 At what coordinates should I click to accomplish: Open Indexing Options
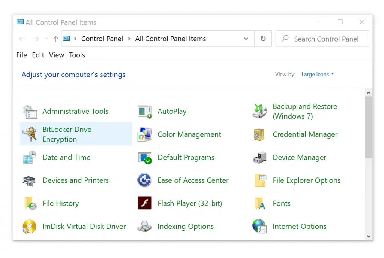coord(186,226)
